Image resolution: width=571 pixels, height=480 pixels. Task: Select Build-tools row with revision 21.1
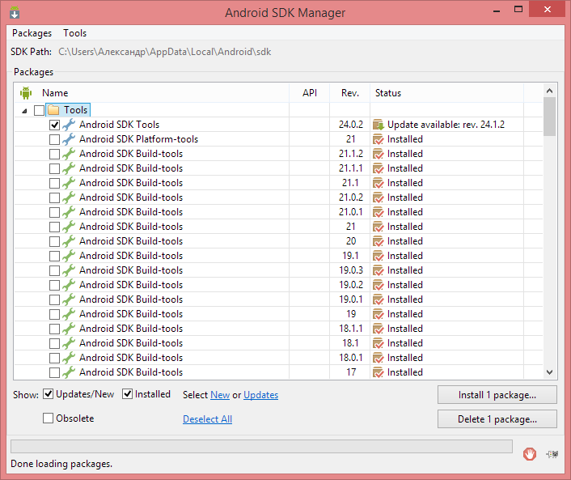click(131, 183)
